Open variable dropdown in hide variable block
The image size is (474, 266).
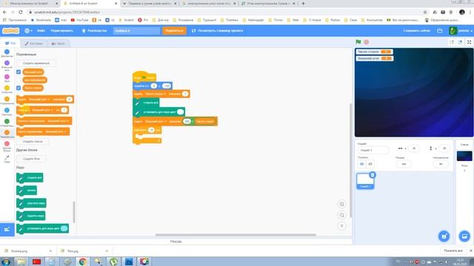56,132
